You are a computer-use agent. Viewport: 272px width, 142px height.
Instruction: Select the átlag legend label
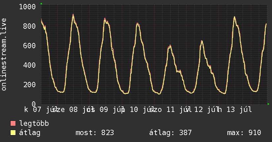tap(30, 133)
